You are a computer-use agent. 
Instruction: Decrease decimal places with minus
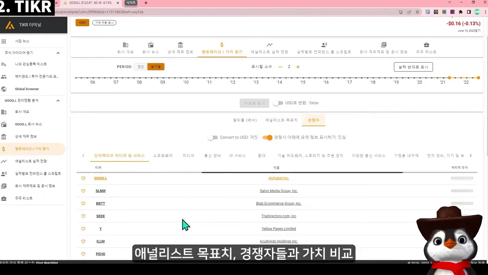(280, 67)
